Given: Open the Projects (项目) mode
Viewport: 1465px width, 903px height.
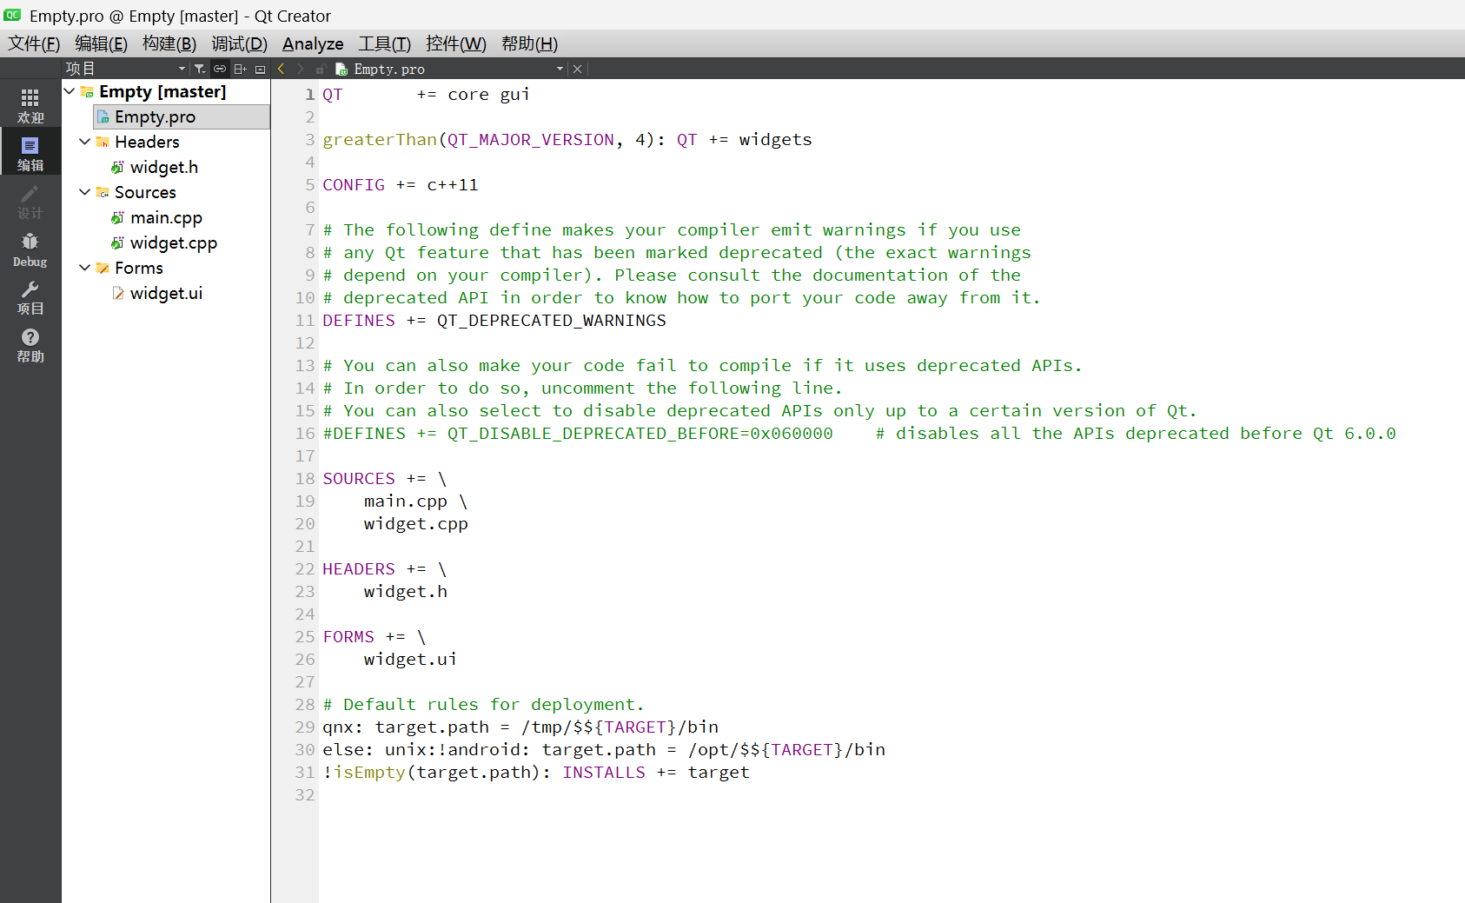Looking at the screenshot, I should 30,296.
